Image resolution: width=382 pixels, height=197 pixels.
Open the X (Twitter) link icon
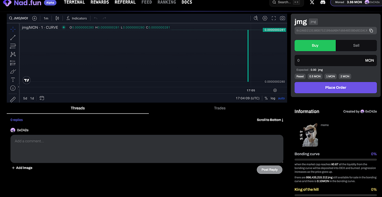(312, 3)
